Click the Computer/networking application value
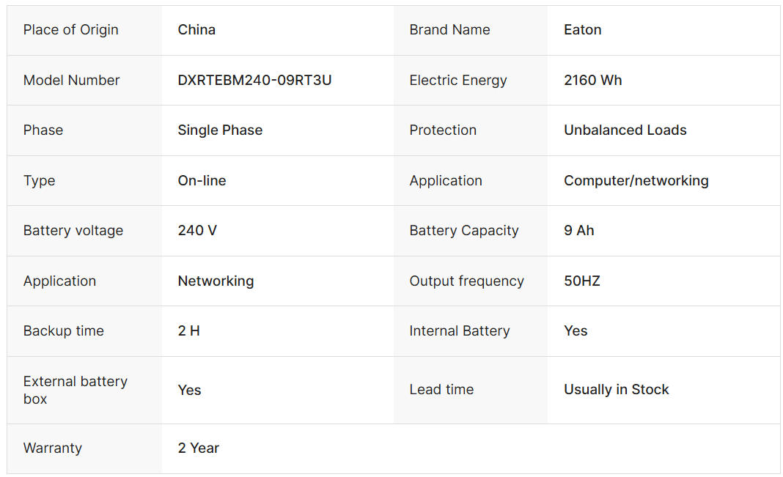 coord(636,181)
